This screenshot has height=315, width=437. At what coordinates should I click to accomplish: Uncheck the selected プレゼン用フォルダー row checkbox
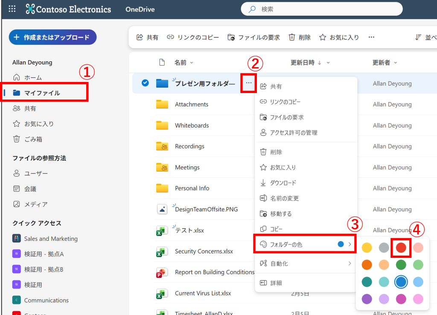145,83
